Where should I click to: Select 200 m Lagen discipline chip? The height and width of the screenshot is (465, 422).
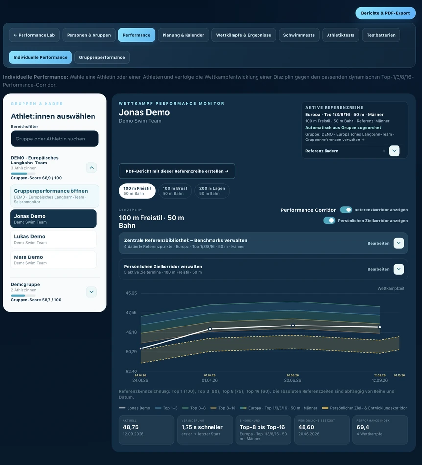212,191
